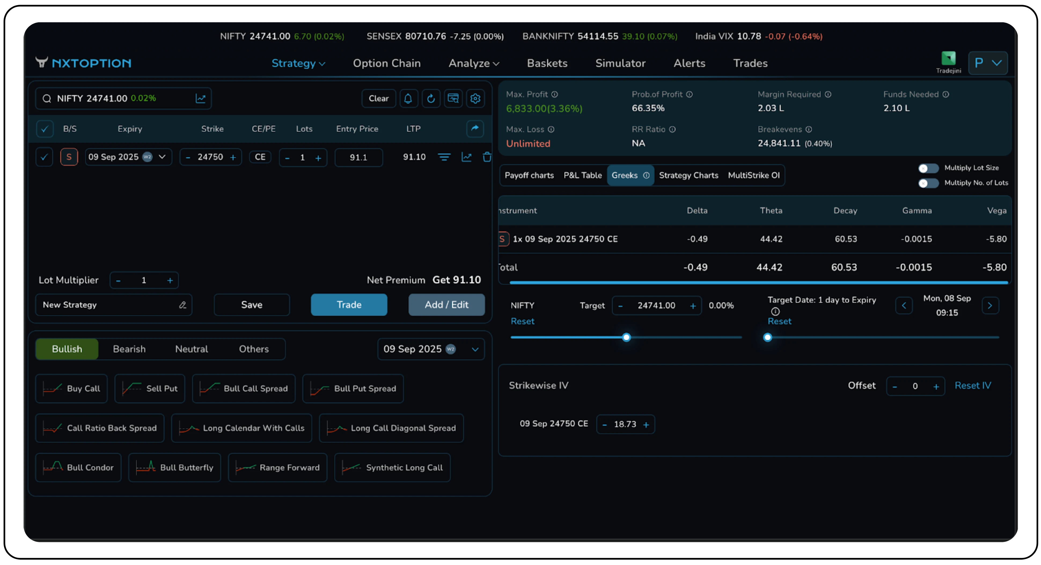
Task: Expand the leg expiry 09 Sep 2025 dropdown
Action: click(x=162, y=157)
